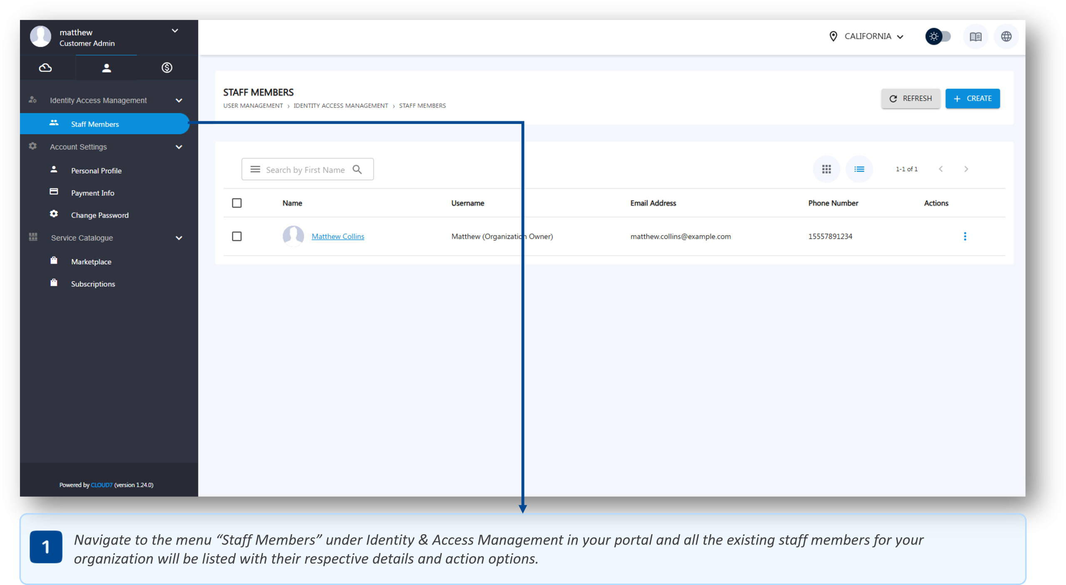Open search filter hamburger icon
Image resolution: width=1066 pixels, height=585 pixels.
click(x=255, y=169)
